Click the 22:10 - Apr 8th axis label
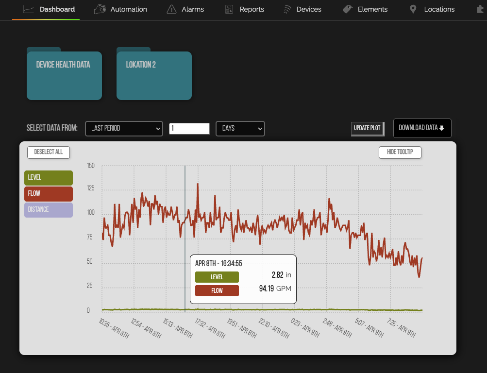 (x=274, y=328)
